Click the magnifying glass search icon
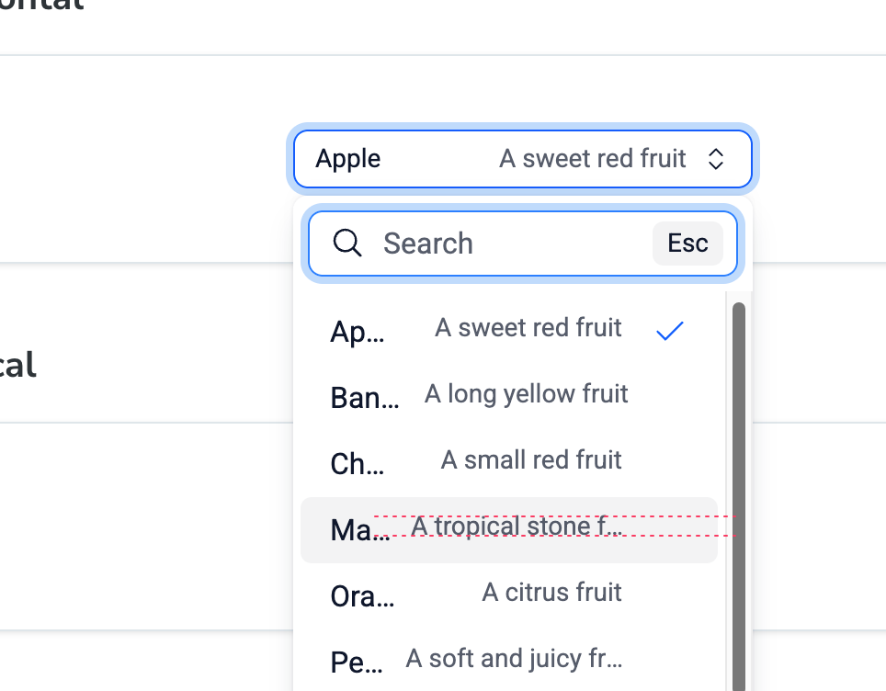 pos(346,244)
